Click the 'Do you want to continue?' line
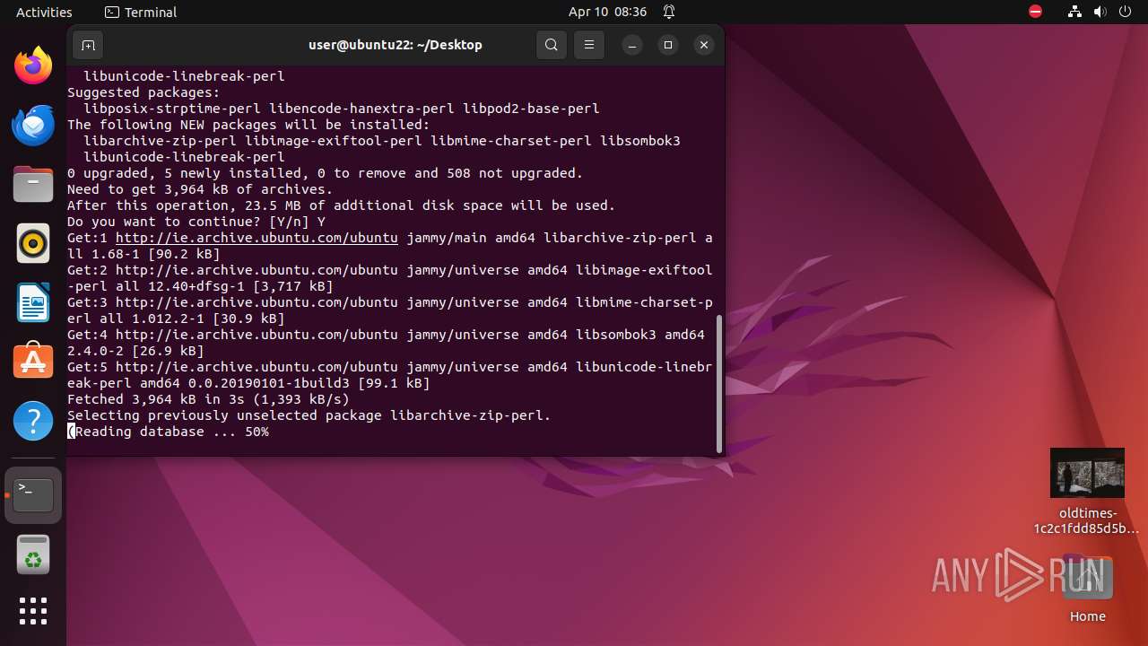The image size is (1148, 646). 196,222
